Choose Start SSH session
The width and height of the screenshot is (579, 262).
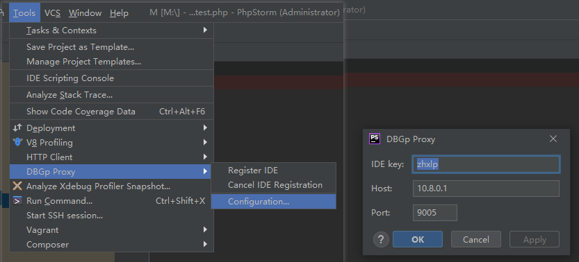(111, 216)
